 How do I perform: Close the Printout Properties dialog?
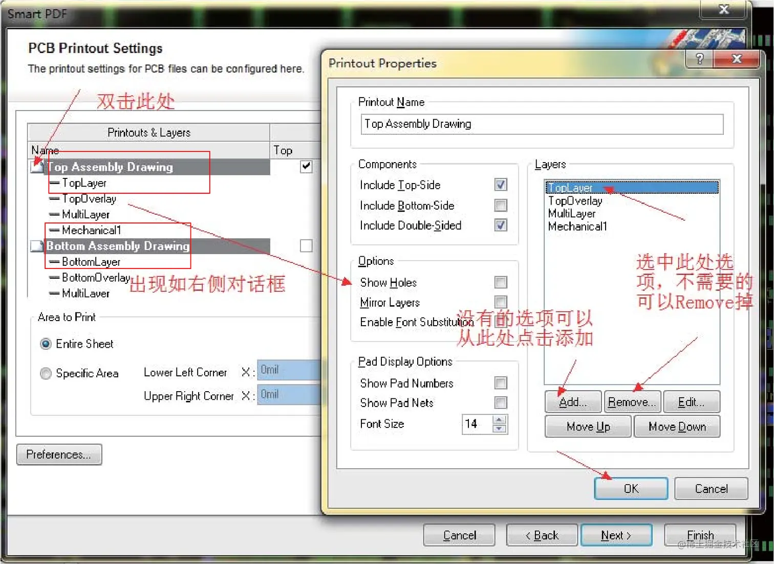[x=737, y=58]
